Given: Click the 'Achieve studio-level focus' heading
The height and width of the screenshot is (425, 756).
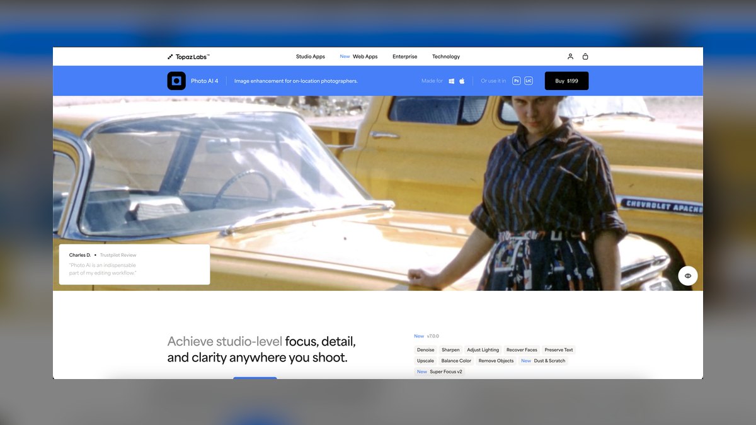Looking at the screenshot, I should (261, 349).
